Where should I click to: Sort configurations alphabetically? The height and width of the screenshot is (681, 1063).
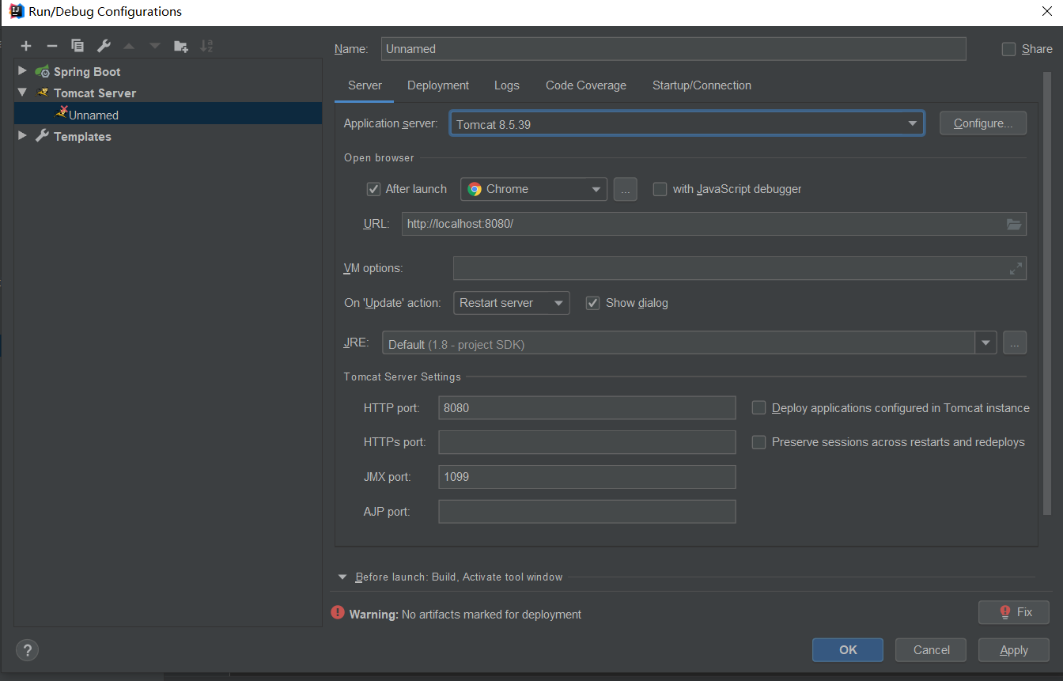(x=206, y=46)
